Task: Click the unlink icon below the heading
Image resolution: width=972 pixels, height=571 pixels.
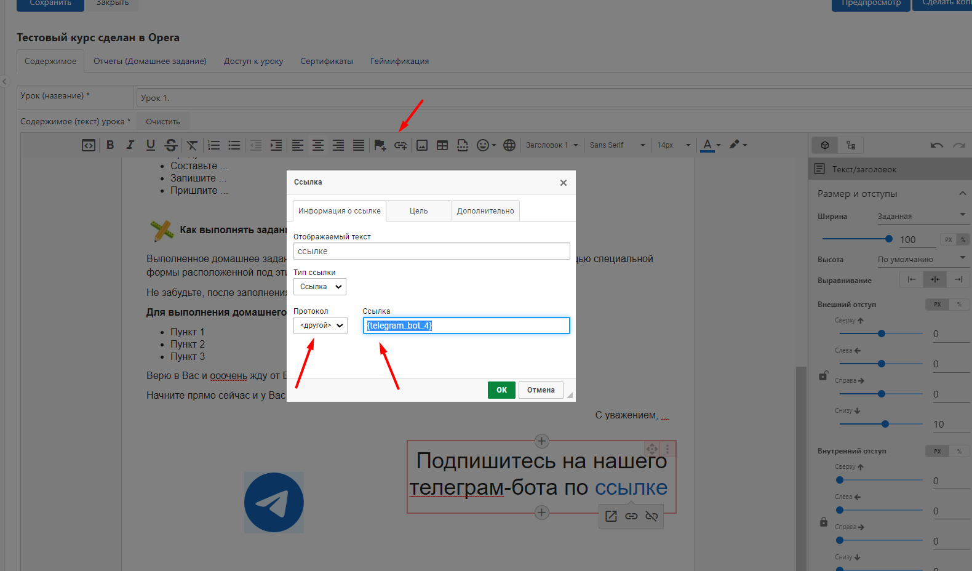Action: tap(651, 516)
